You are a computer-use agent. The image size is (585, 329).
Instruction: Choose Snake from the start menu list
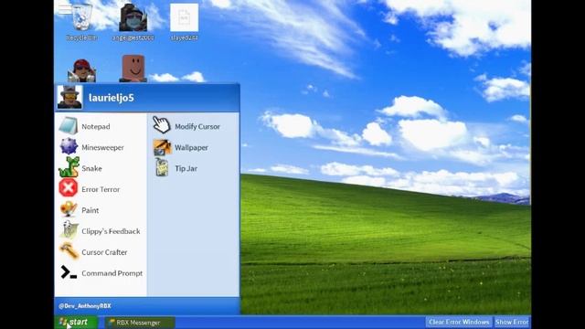[x=91, y=168]
